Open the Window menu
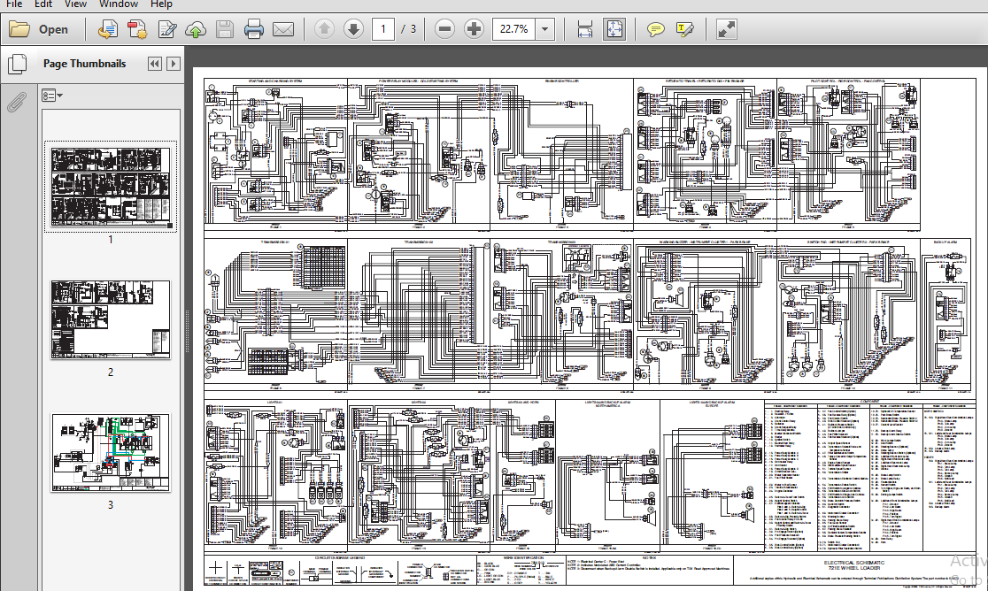 (x=119, y=4)
